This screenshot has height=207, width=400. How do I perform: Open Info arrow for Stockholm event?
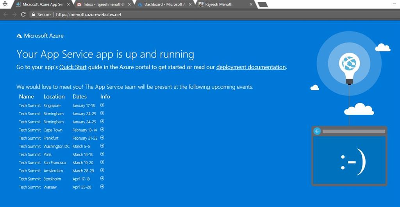(x=102, y=178)
